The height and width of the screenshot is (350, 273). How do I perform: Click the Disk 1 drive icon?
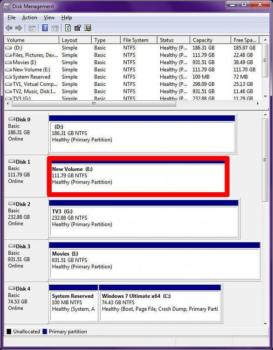tap(12, 161)
